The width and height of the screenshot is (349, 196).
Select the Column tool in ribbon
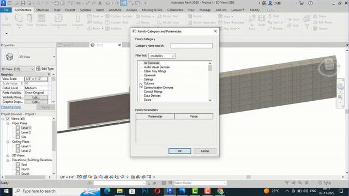pos(78,21)
